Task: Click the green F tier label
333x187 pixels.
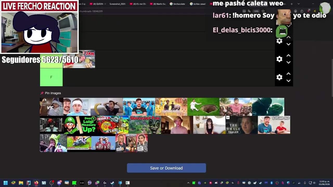Action: [x=51, y=77]
